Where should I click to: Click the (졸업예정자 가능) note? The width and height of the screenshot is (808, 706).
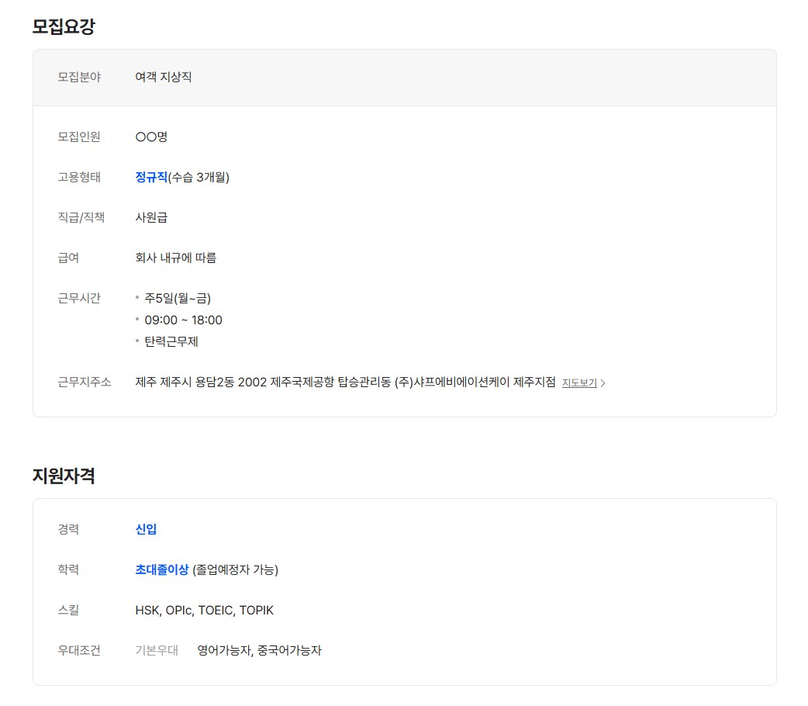click(235, 569)
